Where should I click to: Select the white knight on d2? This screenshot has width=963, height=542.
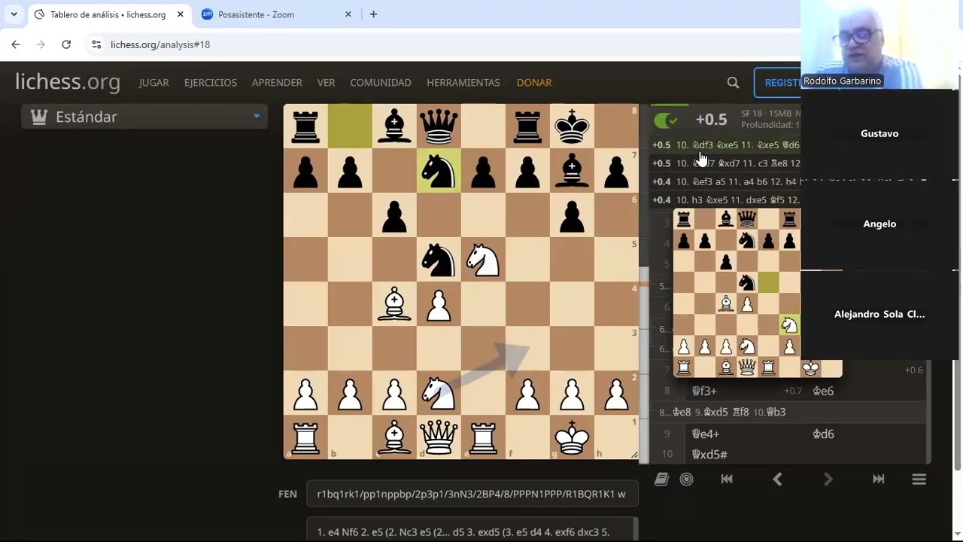click(439, 393)
